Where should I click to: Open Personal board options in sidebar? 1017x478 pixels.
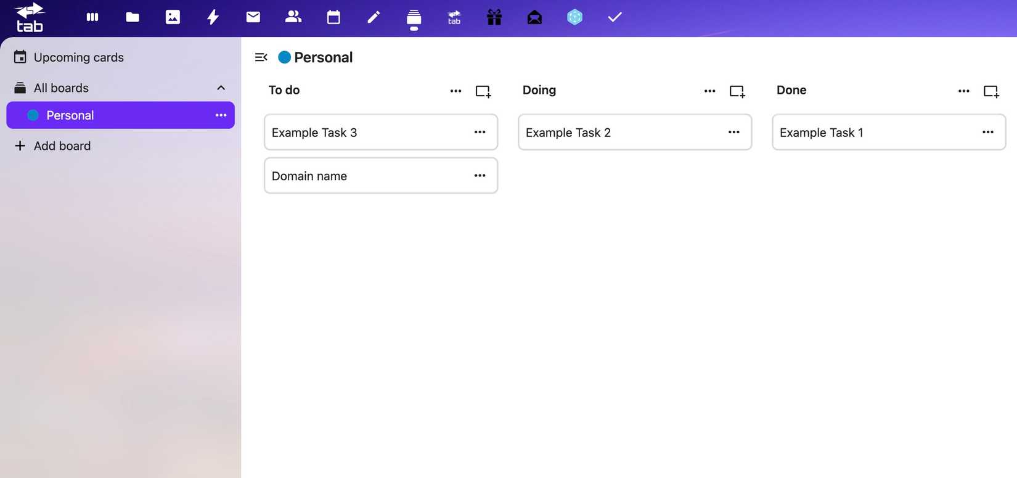pyautogui.click(x=221, y=115)
